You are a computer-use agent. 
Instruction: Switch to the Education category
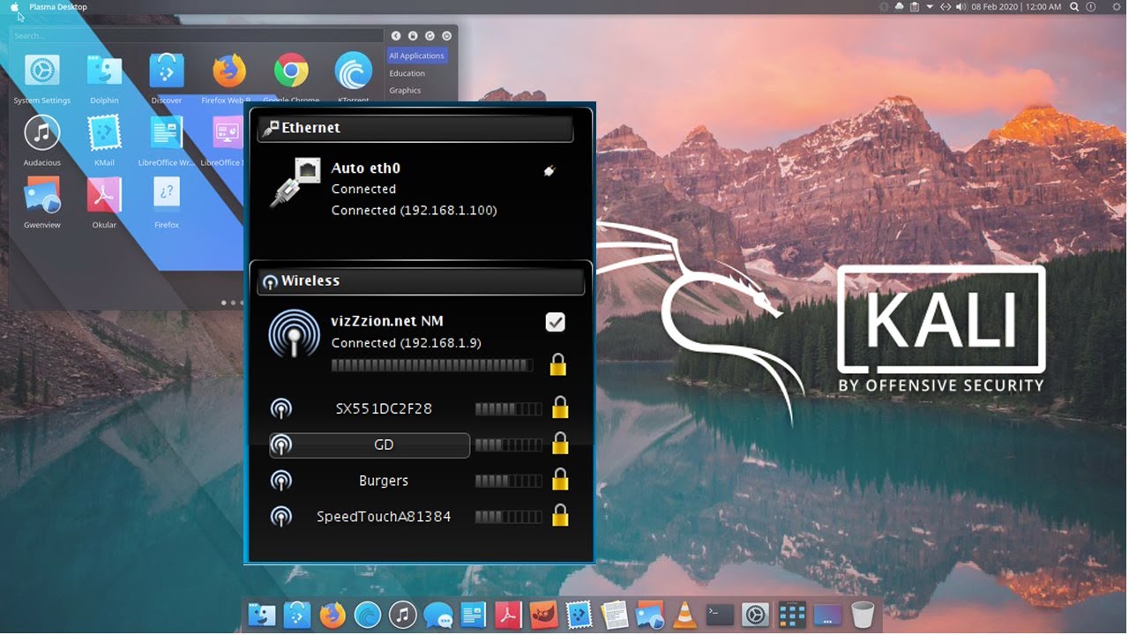click(407, 73)
